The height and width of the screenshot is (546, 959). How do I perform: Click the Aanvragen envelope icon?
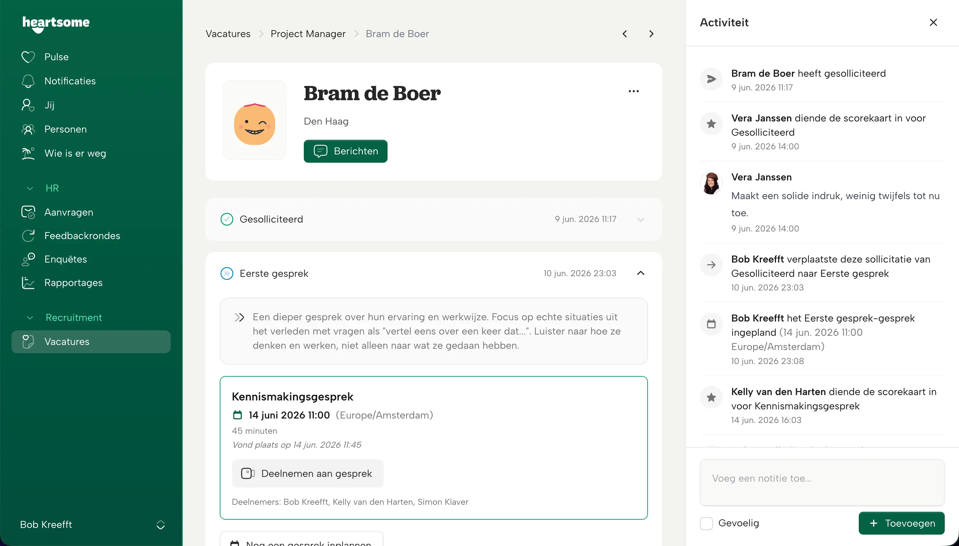28,212
